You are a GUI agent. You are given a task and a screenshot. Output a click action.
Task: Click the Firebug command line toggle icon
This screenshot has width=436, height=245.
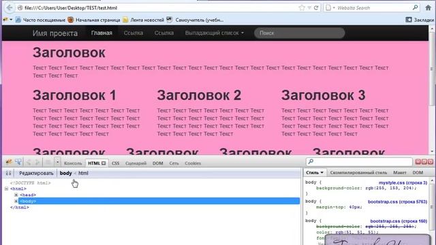(48, 162)
